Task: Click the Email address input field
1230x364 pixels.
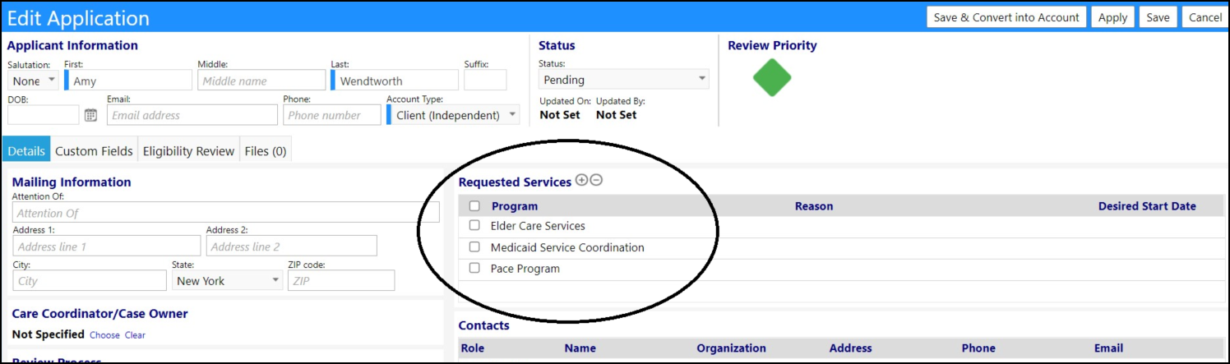Action: (x=192, y=115)
